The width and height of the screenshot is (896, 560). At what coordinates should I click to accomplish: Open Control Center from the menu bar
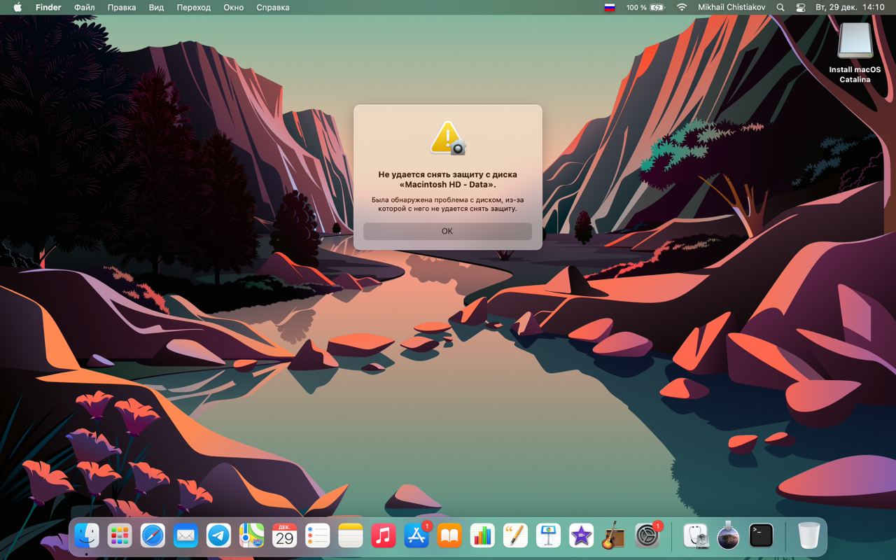[x=801, y=7]
